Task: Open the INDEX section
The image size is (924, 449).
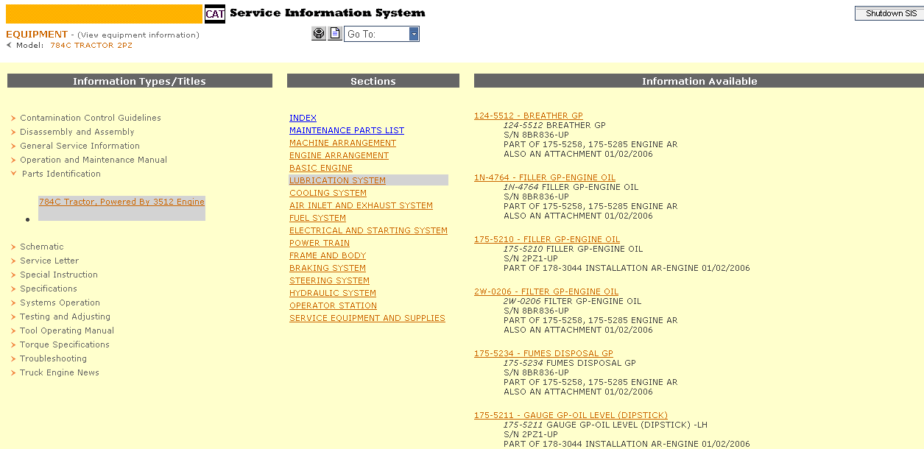Action: (303, 118)
